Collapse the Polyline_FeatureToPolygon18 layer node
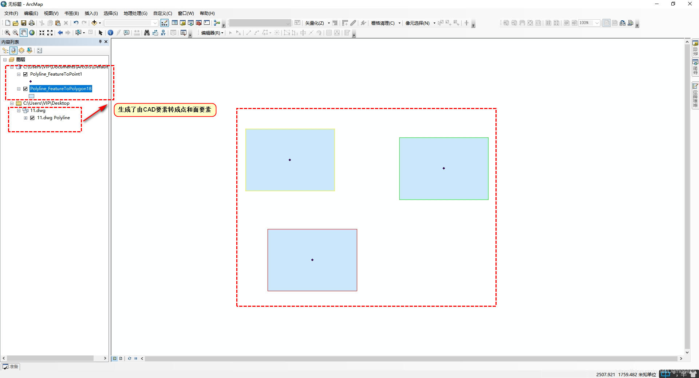The height and width of the screenshot is (378, 699). click(x=19, y=89)
